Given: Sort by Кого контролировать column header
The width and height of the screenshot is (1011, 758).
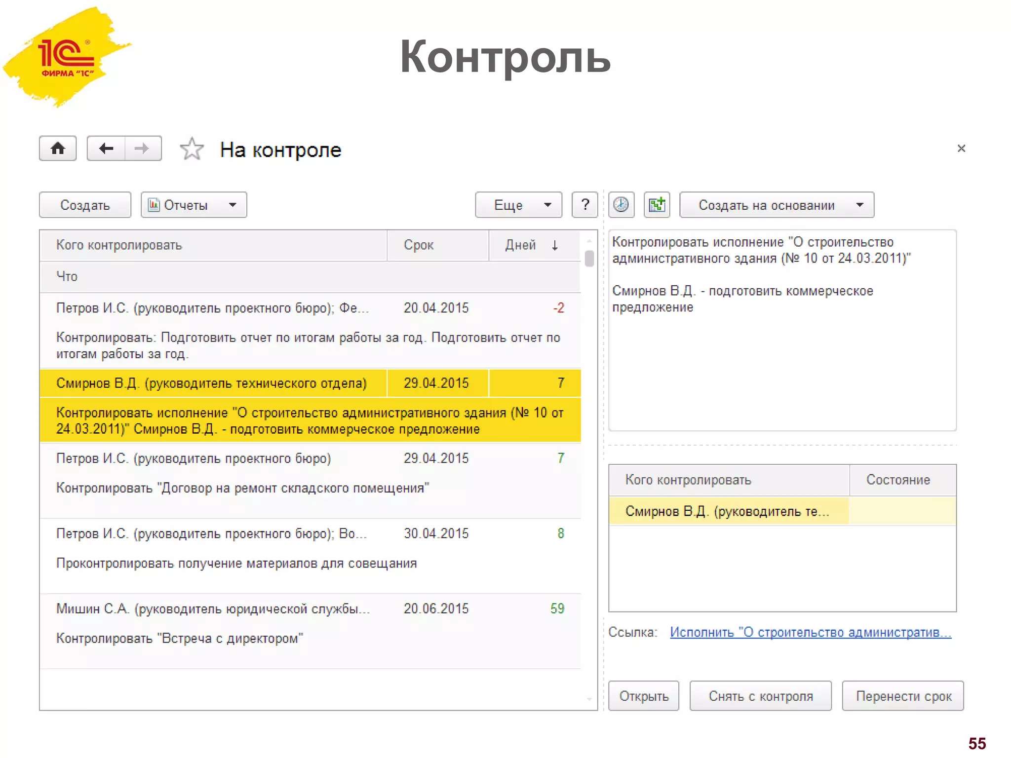Looking at the screenshot, I should (x=213, y=245).
